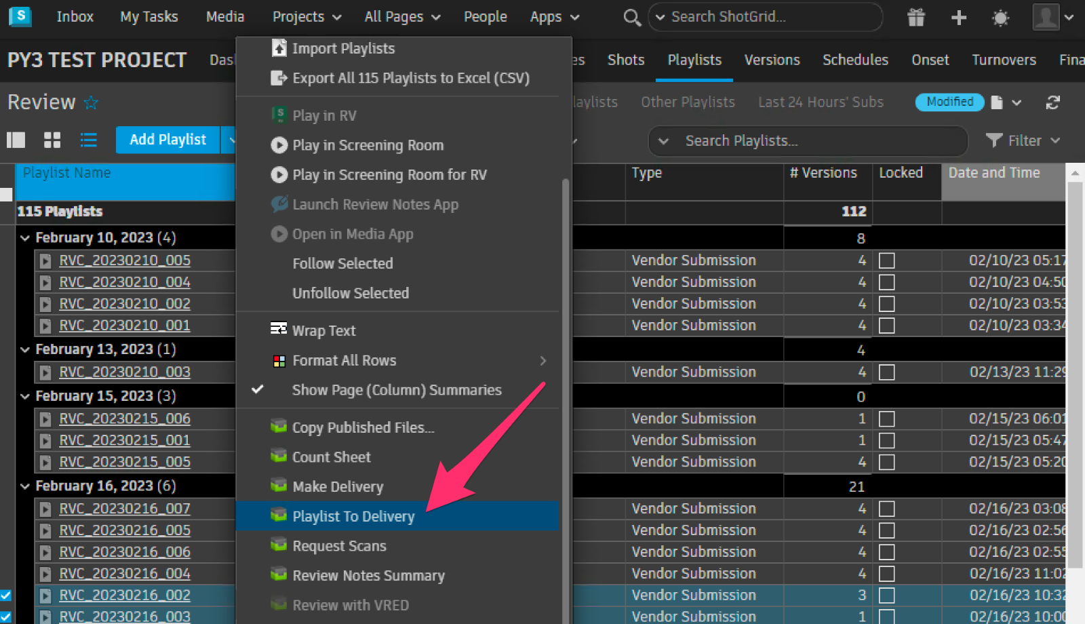
Task: Favorite the Review page with star icon
Action: coord(91,102)
